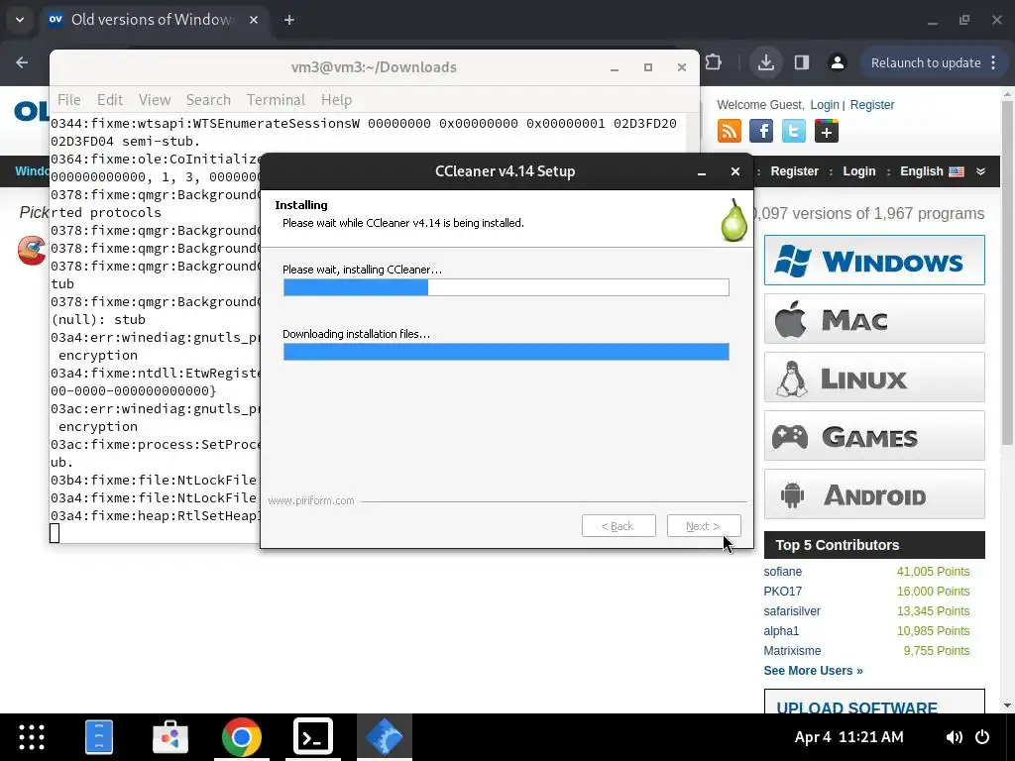
Task: Open Chrome extensions puzzle icon
Action: pyautogui.click(x=713, y=62)
